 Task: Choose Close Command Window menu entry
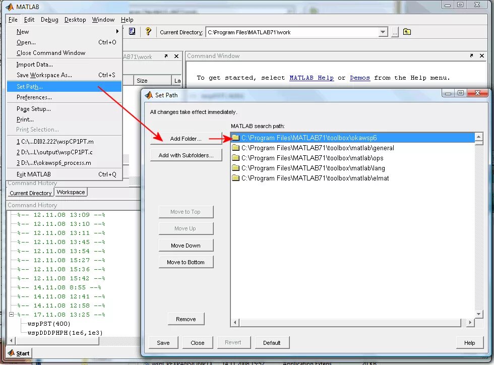tap(65, 53)
